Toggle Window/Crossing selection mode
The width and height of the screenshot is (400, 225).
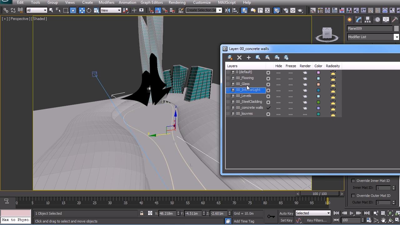click(73, 10)
